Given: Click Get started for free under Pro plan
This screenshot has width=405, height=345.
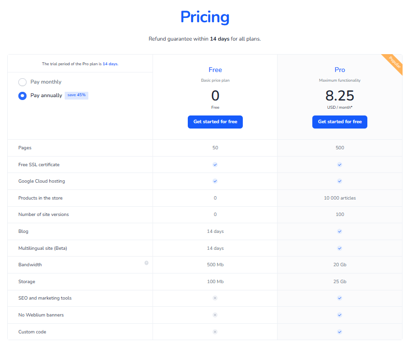Looking at the screenshot, I should pyautogui.click(x=339, y=122).
